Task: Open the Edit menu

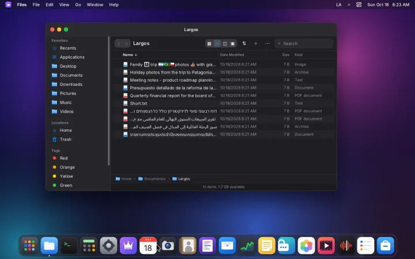Action: 49,5
